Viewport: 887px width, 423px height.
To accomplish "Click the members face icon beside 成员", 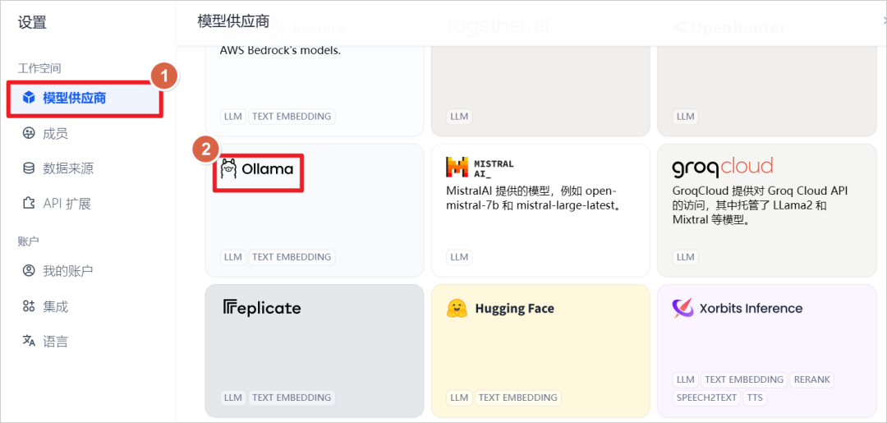I will (x=28, y=133).
